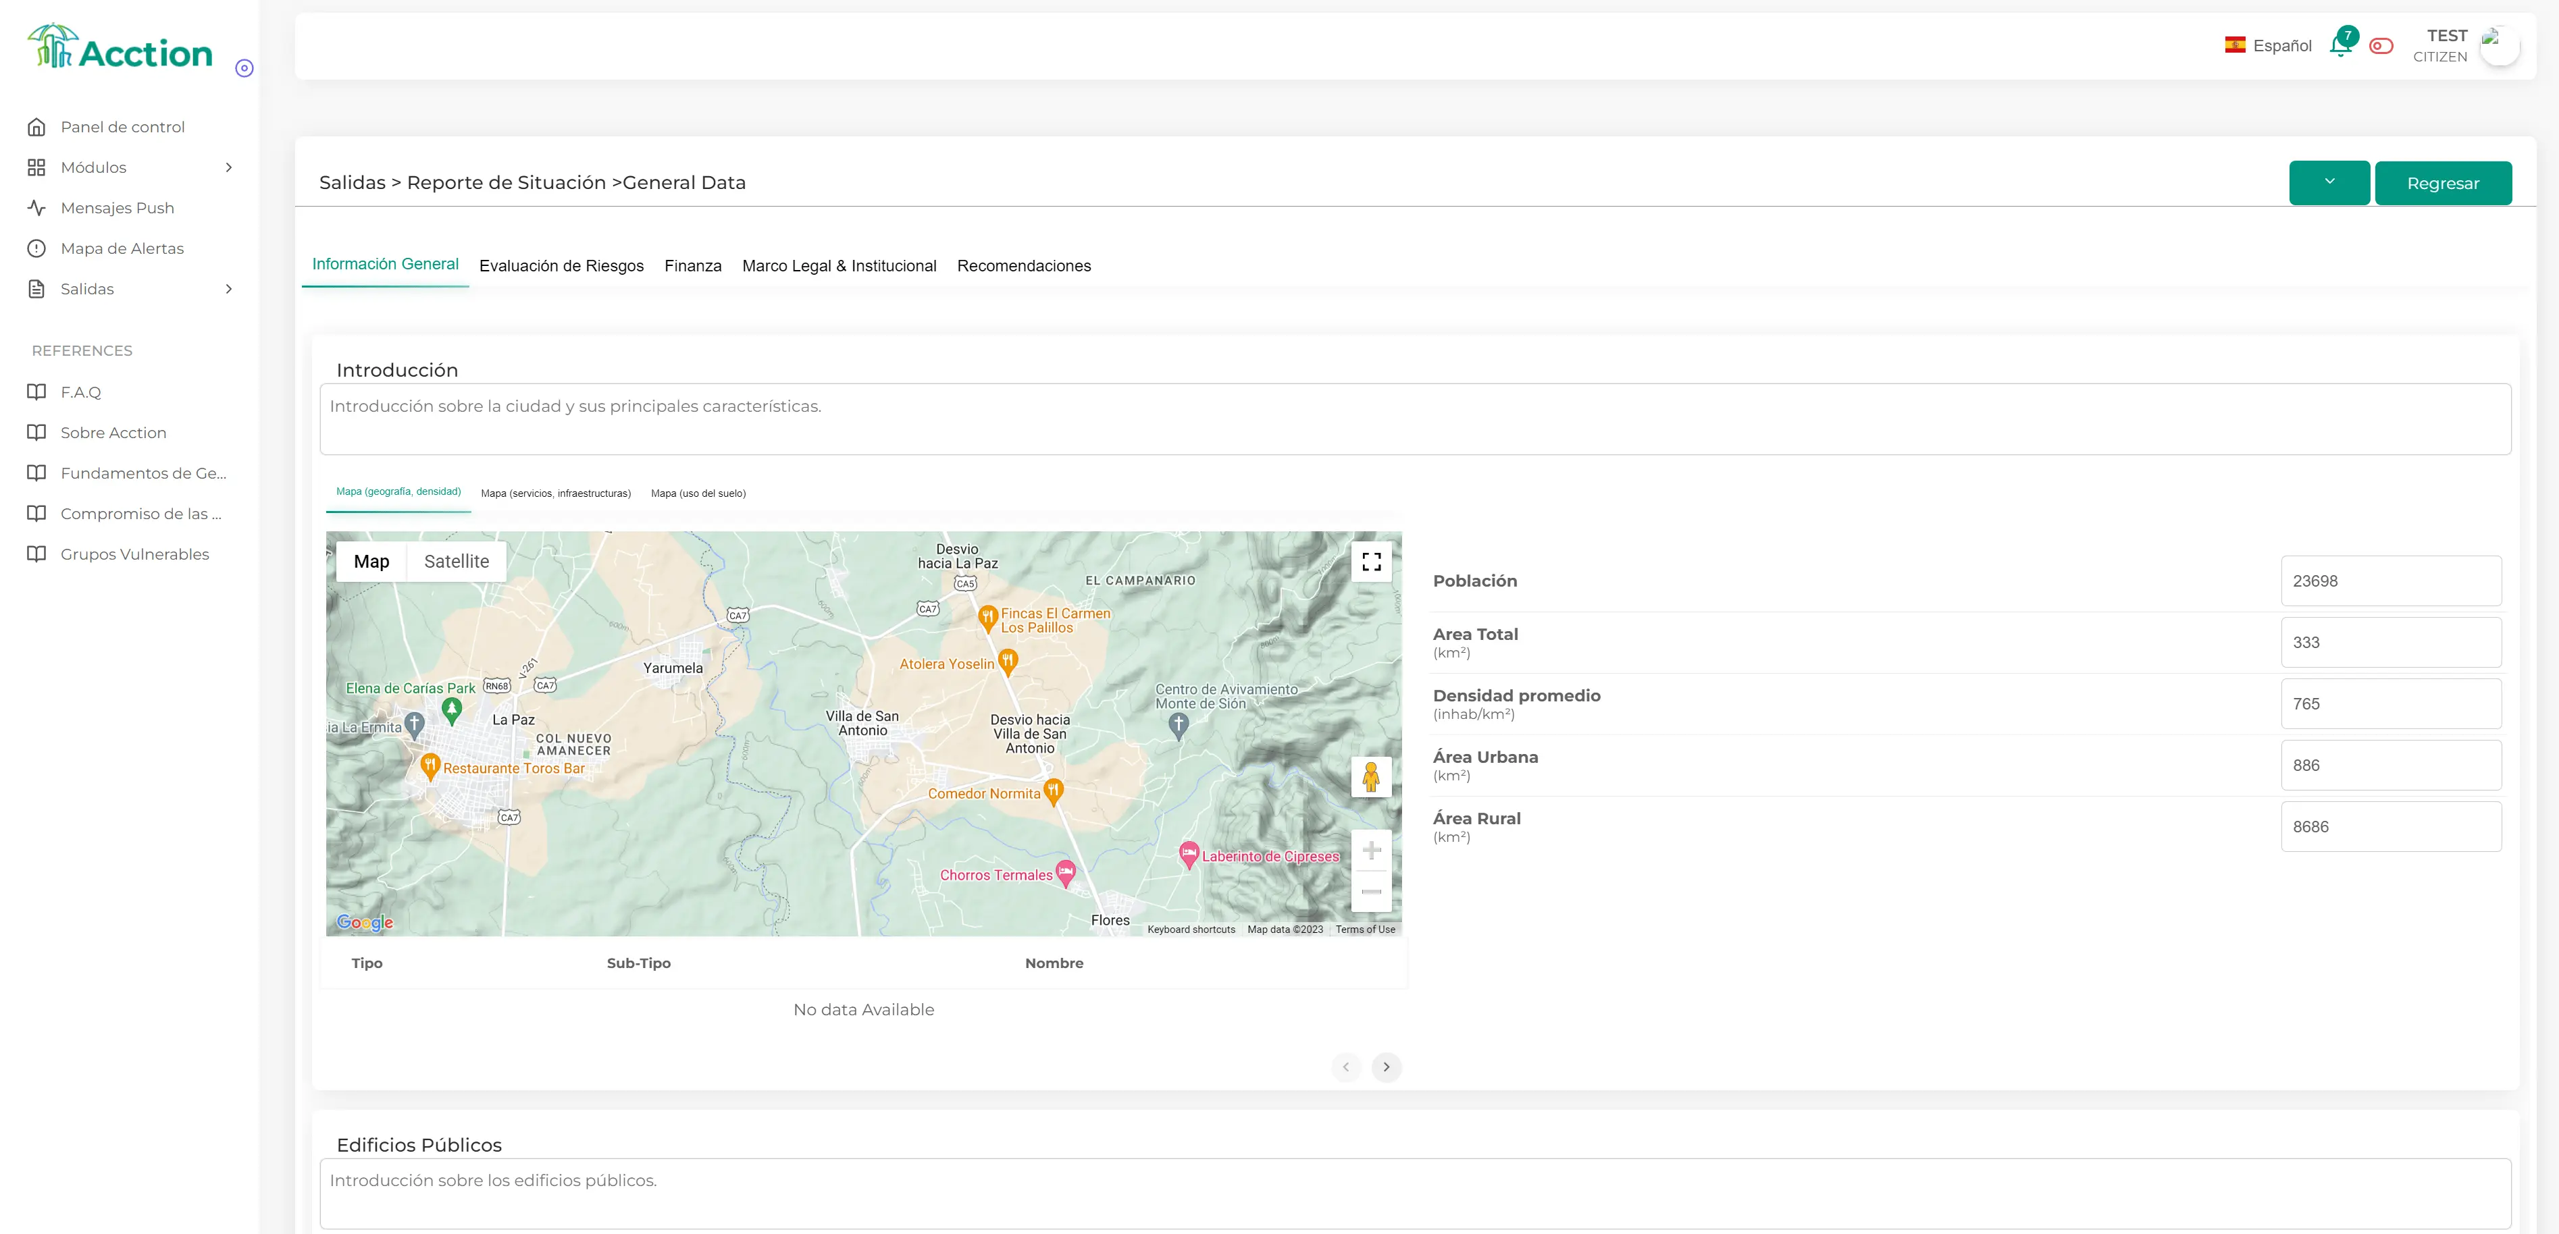Open the F.A.Q book icon
The width and height of the screenshot is (2559, 1234).
pyautogui.click(x=36, y=392)
